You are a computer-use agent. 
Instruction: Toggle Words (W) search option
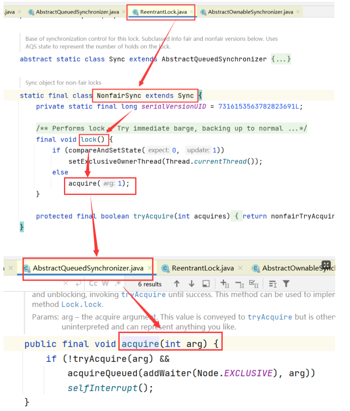click(105, 284)
